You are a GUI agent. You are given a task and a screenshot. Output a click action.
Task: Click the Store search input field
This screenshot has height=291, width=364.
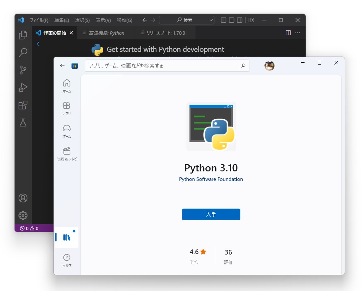coord(164,66)
